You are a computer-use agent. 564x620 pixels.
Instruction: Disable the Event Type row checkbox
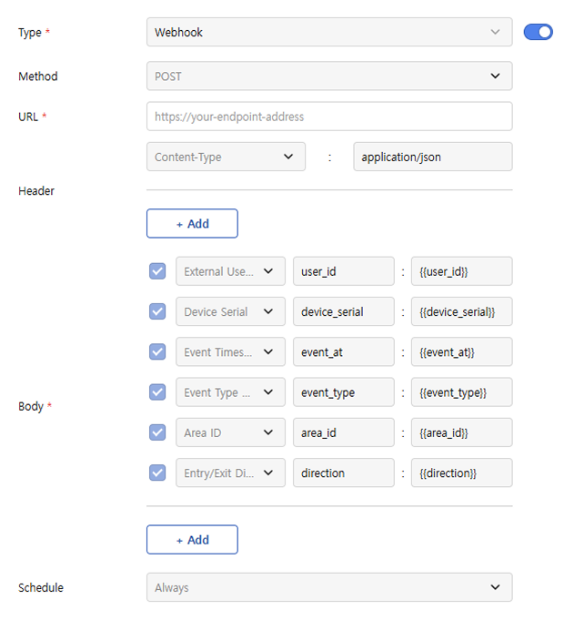(157, 392)
